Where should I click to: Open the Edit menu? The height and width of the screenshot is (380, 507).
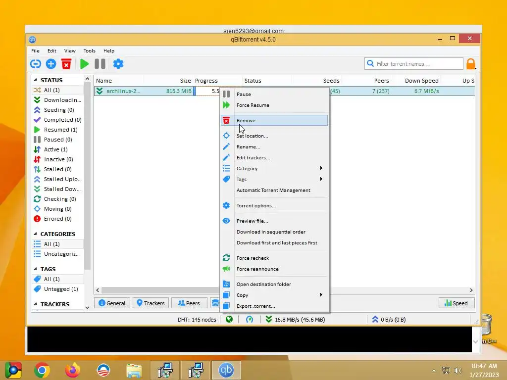click(x=51, y=51)
